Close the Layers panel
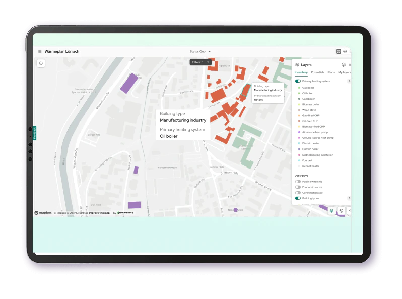 pos(350,65)
